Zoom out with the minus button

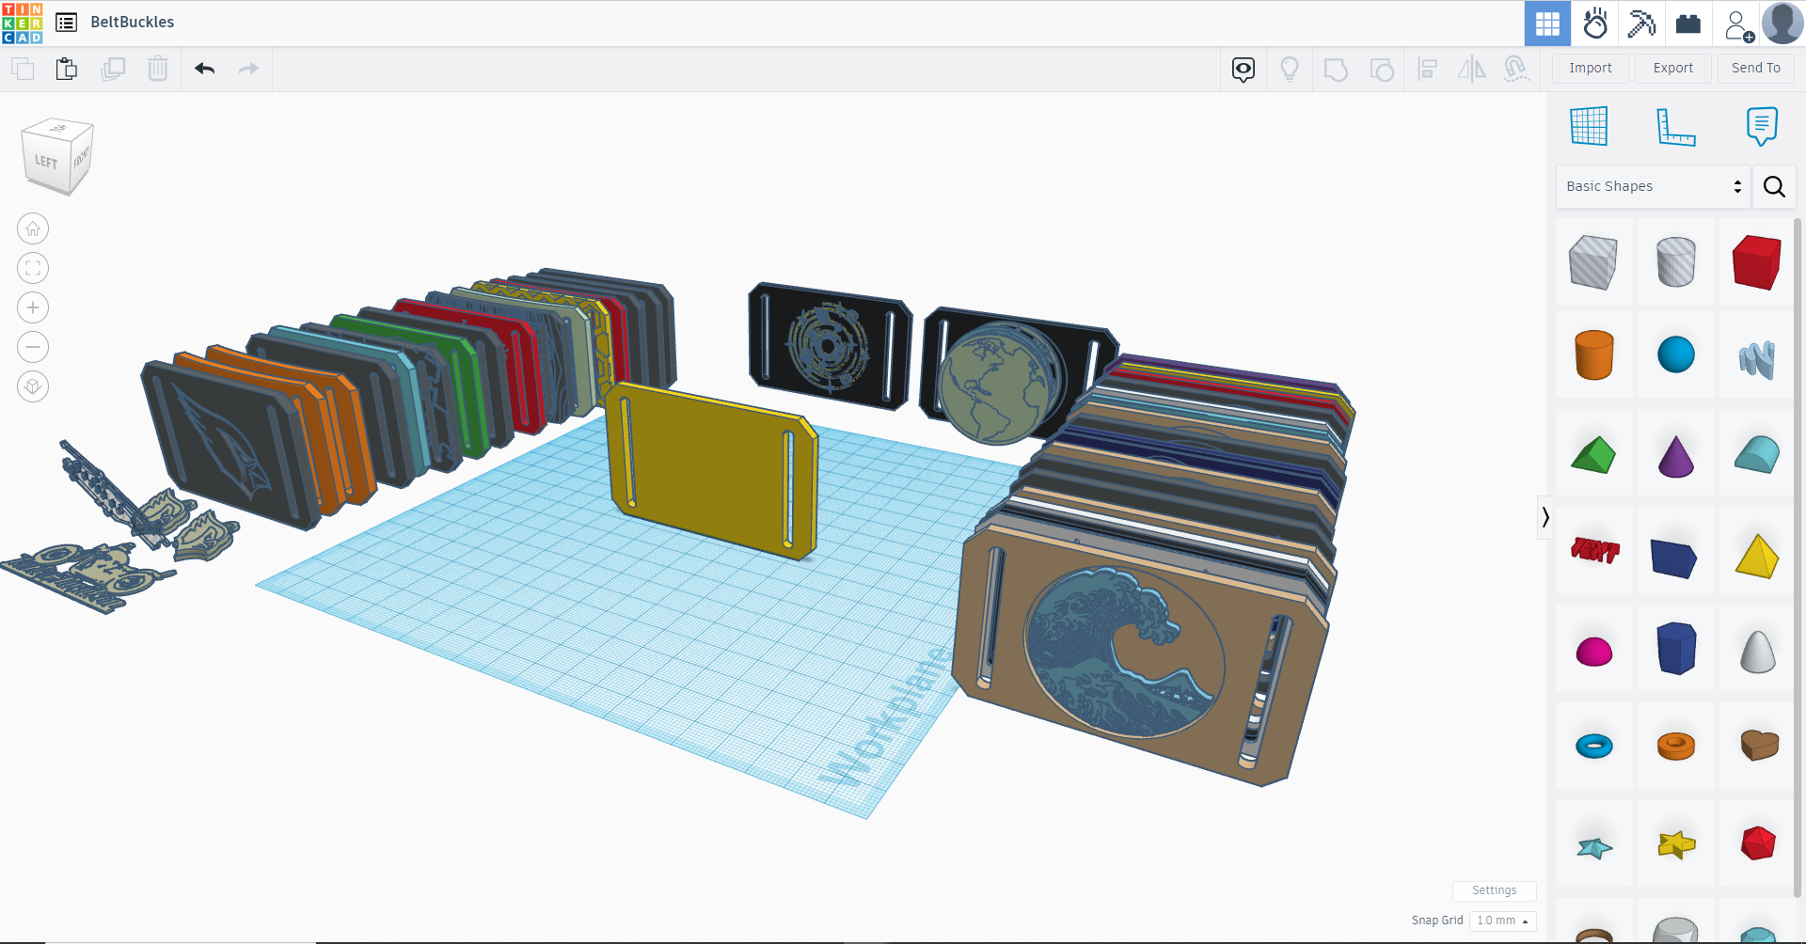tap(33, 347)
